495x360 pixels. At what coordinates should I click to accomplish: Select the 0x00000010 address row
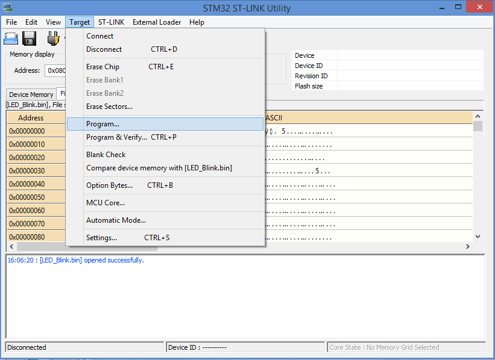[x=36, y=144]
